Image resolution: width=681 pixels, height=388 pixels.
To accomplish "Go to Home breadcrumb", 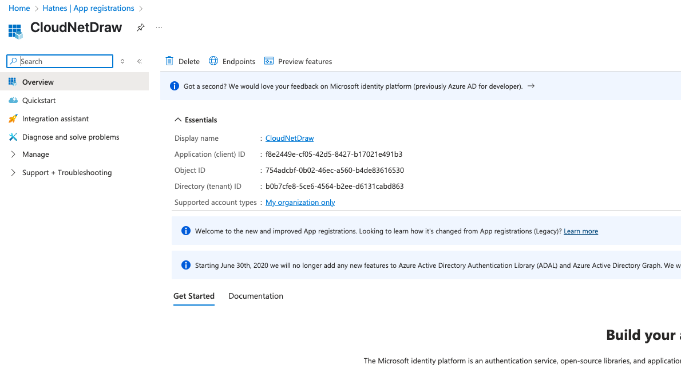I will [19, 8].
